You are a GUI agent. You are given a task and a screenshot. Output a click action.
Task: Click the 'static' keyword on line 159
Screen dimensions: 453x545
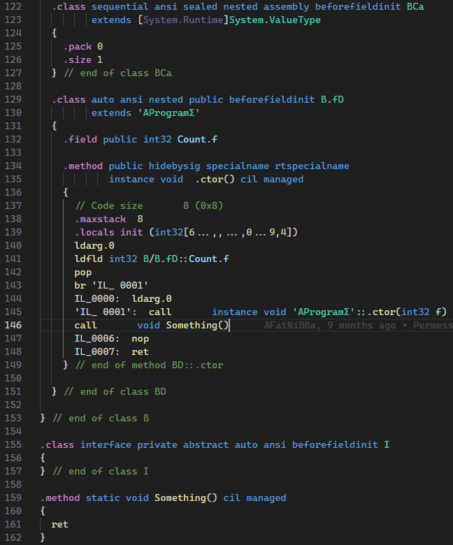pyautogui.click(x=103, y=498)
